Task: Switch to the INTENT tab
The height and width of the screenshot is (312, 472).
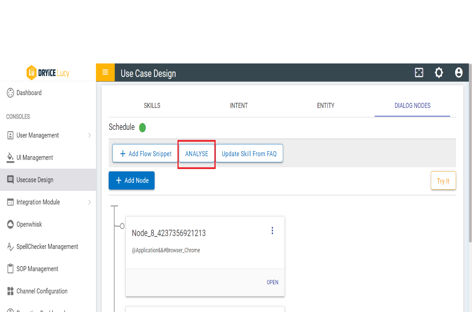Action: coord(239,106)
